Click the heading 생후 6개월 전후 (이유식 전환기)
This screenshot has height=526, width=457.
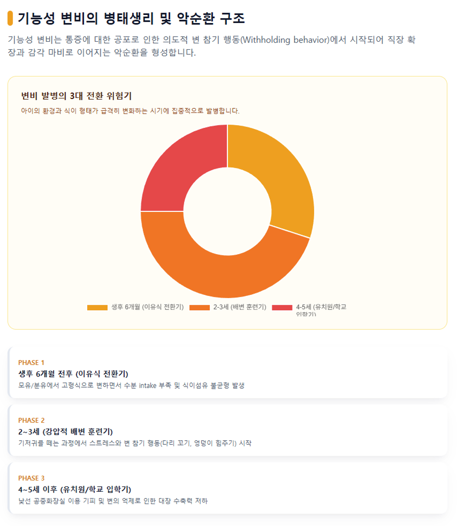click(x=73, y=374)
